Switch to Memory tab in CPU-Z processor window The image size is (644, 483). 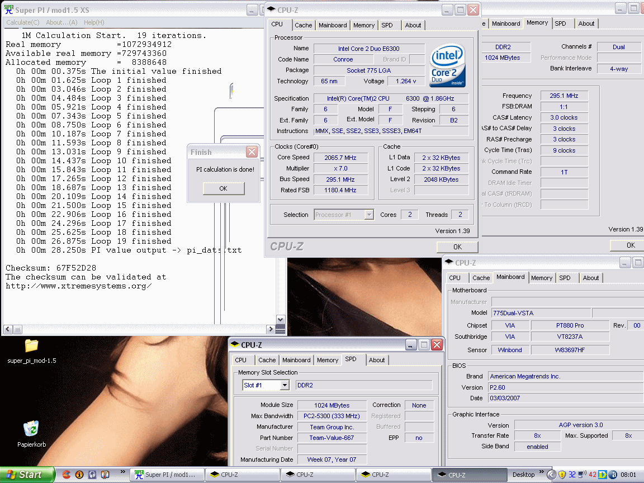[x=364, y=25]
